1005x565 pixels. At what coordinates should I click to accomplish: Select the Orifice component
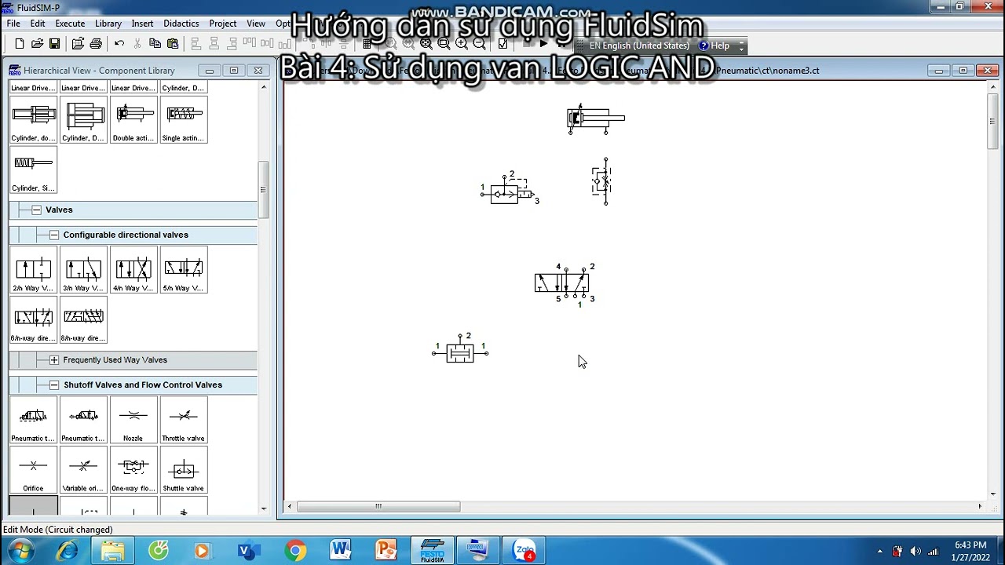pyautogui.click(x=34, y=470)
